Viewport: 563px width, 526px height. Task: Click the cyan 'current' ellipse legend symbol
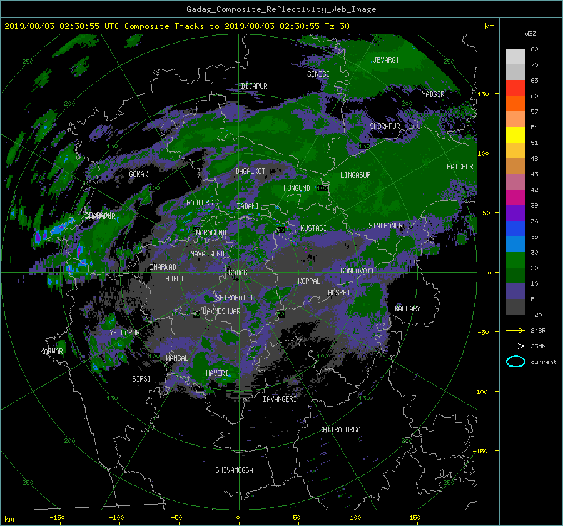point(515,362)
